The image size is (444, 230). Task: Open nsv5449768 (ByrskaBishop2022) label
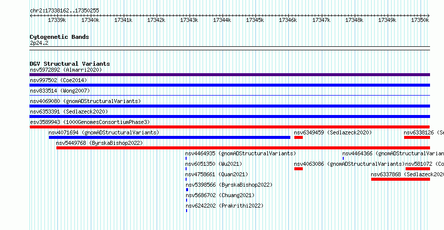click(99, 143)
